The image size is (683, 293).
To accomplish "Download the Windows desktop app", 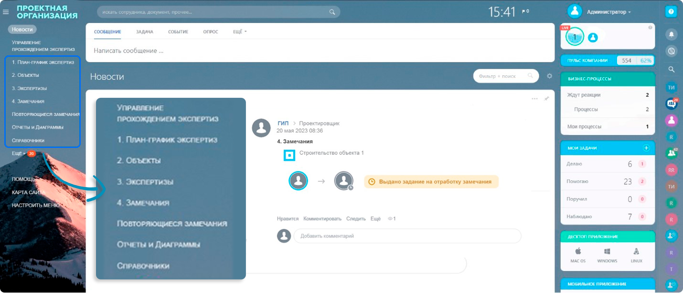I will (x=607, y=255).
